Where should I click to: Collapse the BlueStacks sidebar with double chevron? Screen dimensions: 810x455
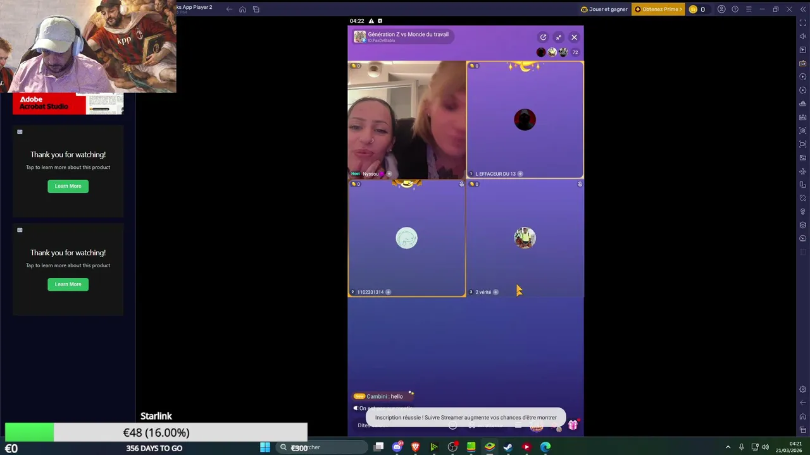pos(802,9)
